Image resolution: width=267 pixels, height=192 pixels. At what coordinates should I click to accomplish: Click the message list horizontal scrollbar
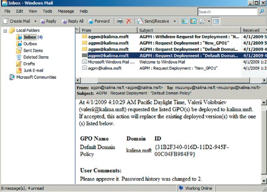[166, 79]
